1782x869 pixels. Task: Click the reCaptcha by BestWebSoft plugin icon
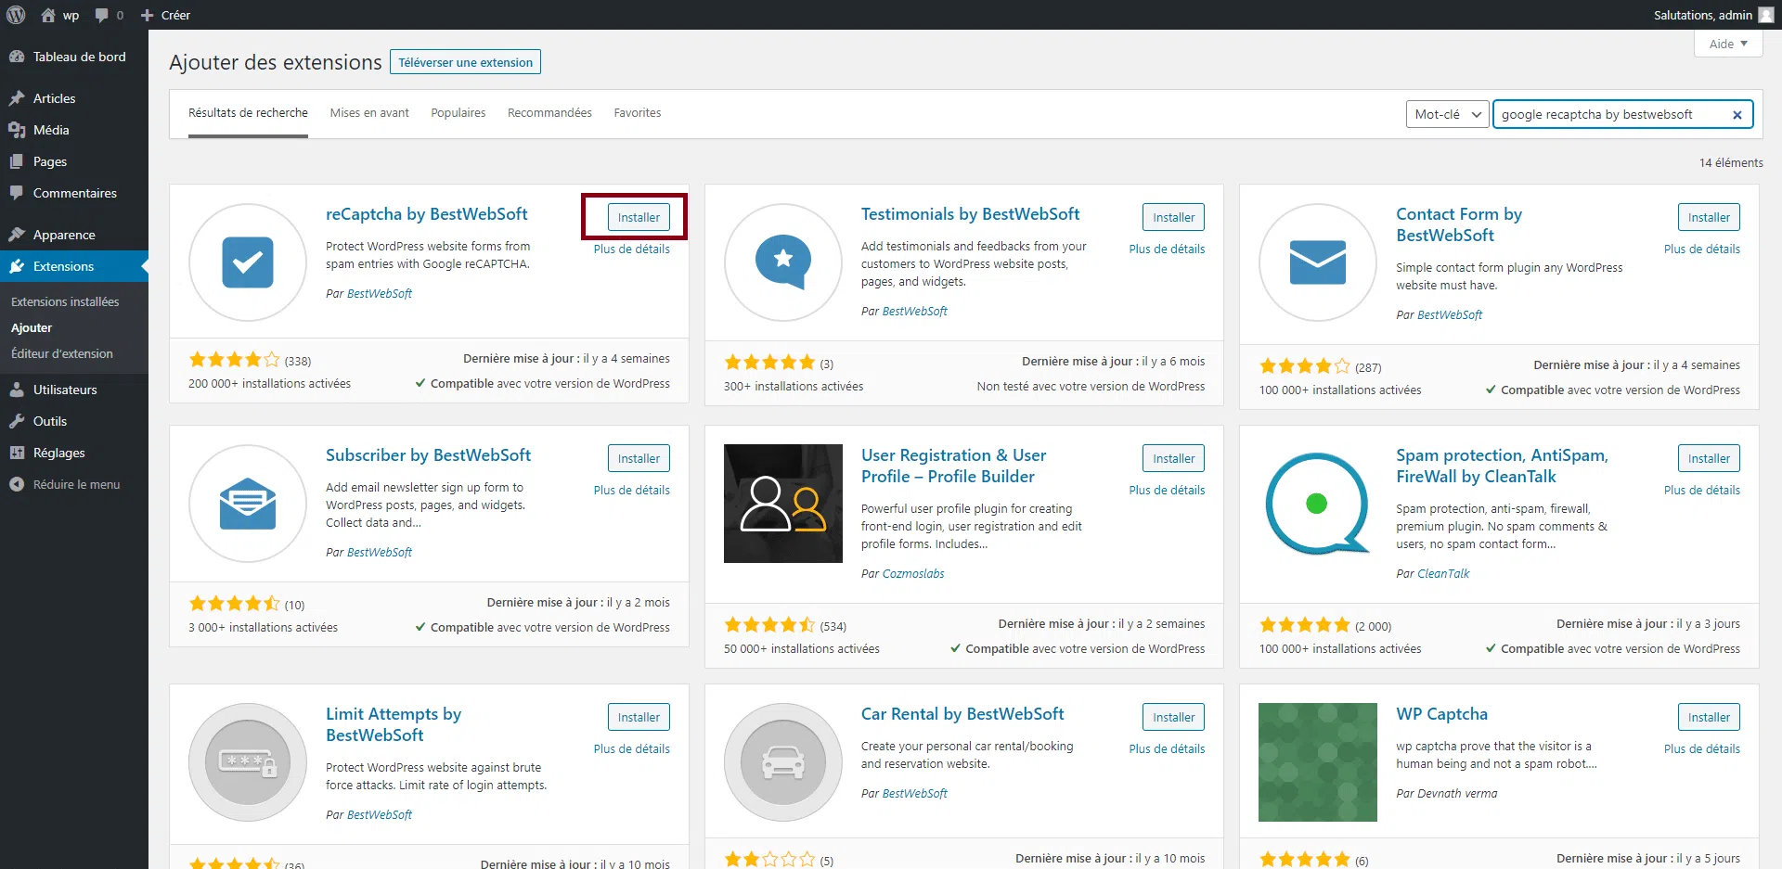(248, 262)
